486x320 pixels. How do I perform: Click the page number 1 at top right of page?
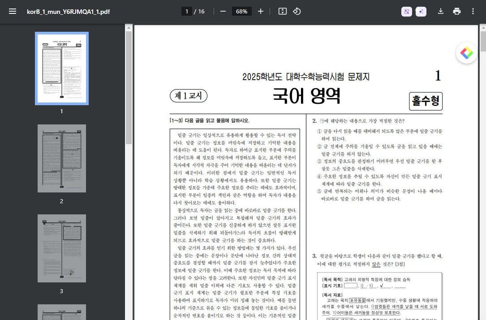[x=438, y=76]
